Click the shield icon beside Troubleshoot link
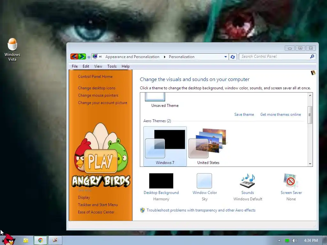Image resolution: width=327 pixels, height=245 pixels. (x=142, y=210)
